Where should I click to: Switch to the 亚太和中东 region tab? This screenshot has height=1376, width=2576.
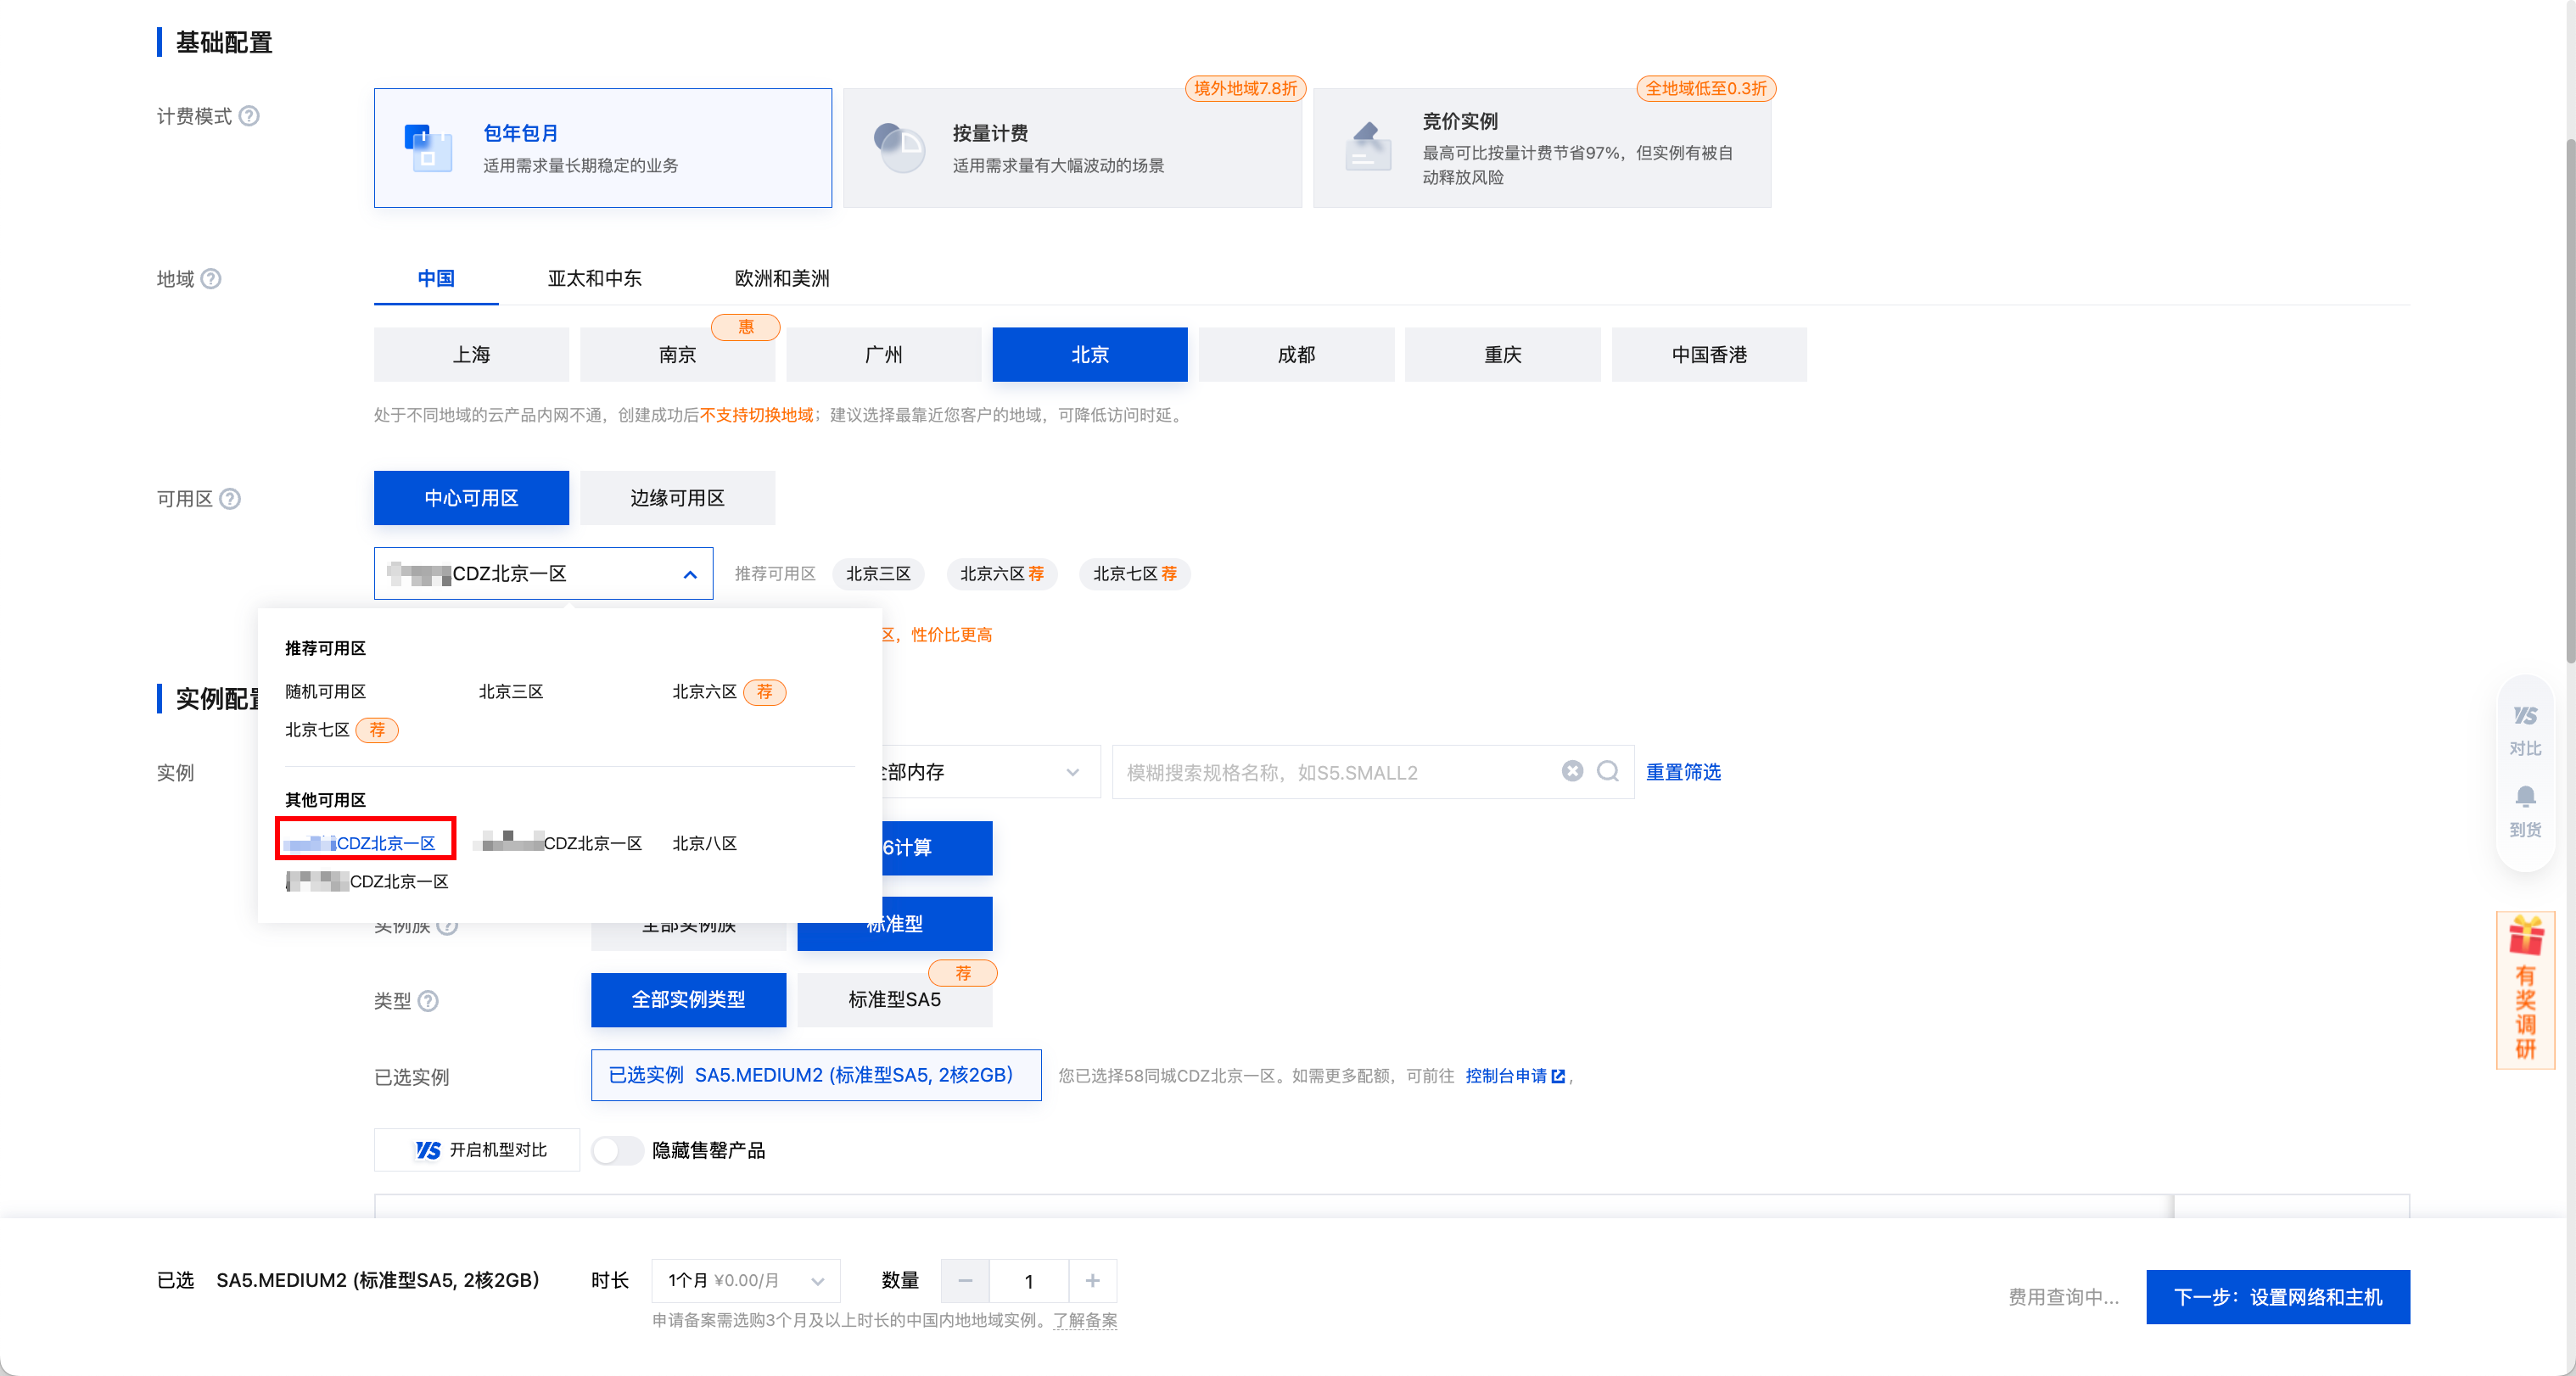point(594,279)
